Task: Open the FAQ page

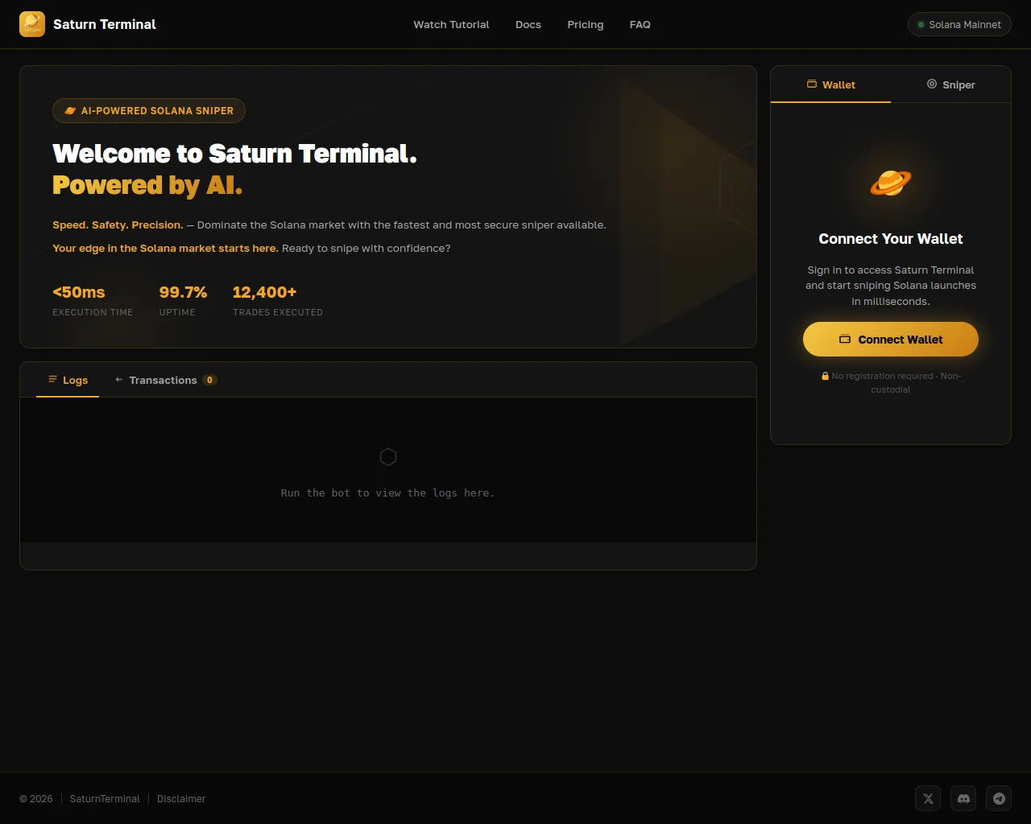Action: pos(640,25)
